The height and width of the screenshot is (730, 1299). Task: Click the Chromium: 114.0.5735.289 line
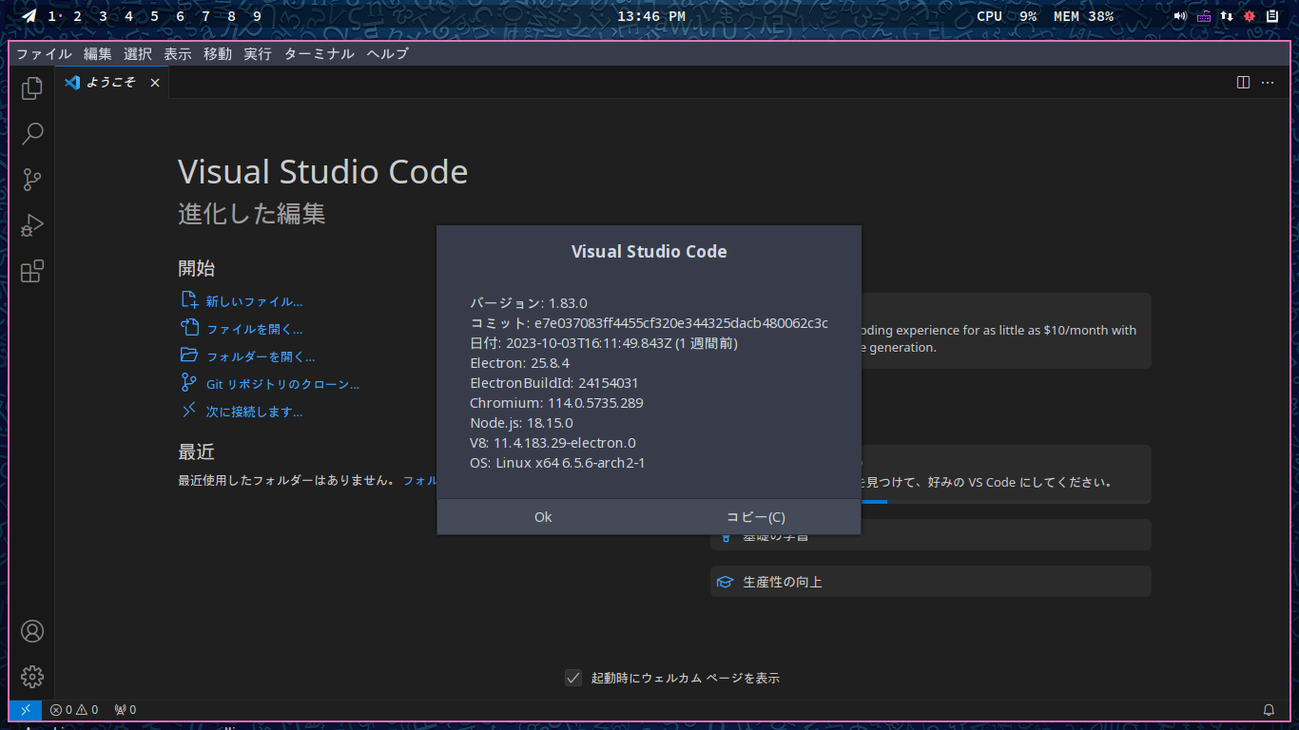pyautogui.click(x=556, y=403)
